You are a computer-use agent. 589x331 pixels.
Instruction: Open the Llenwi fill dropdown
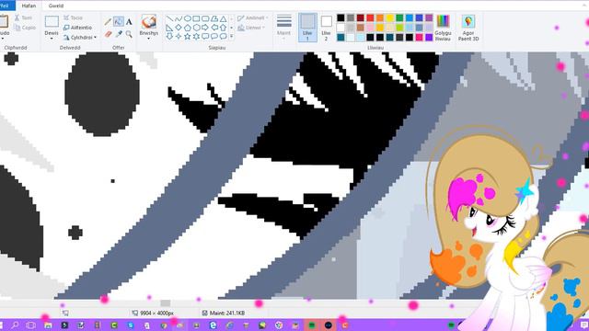point(251,28)
